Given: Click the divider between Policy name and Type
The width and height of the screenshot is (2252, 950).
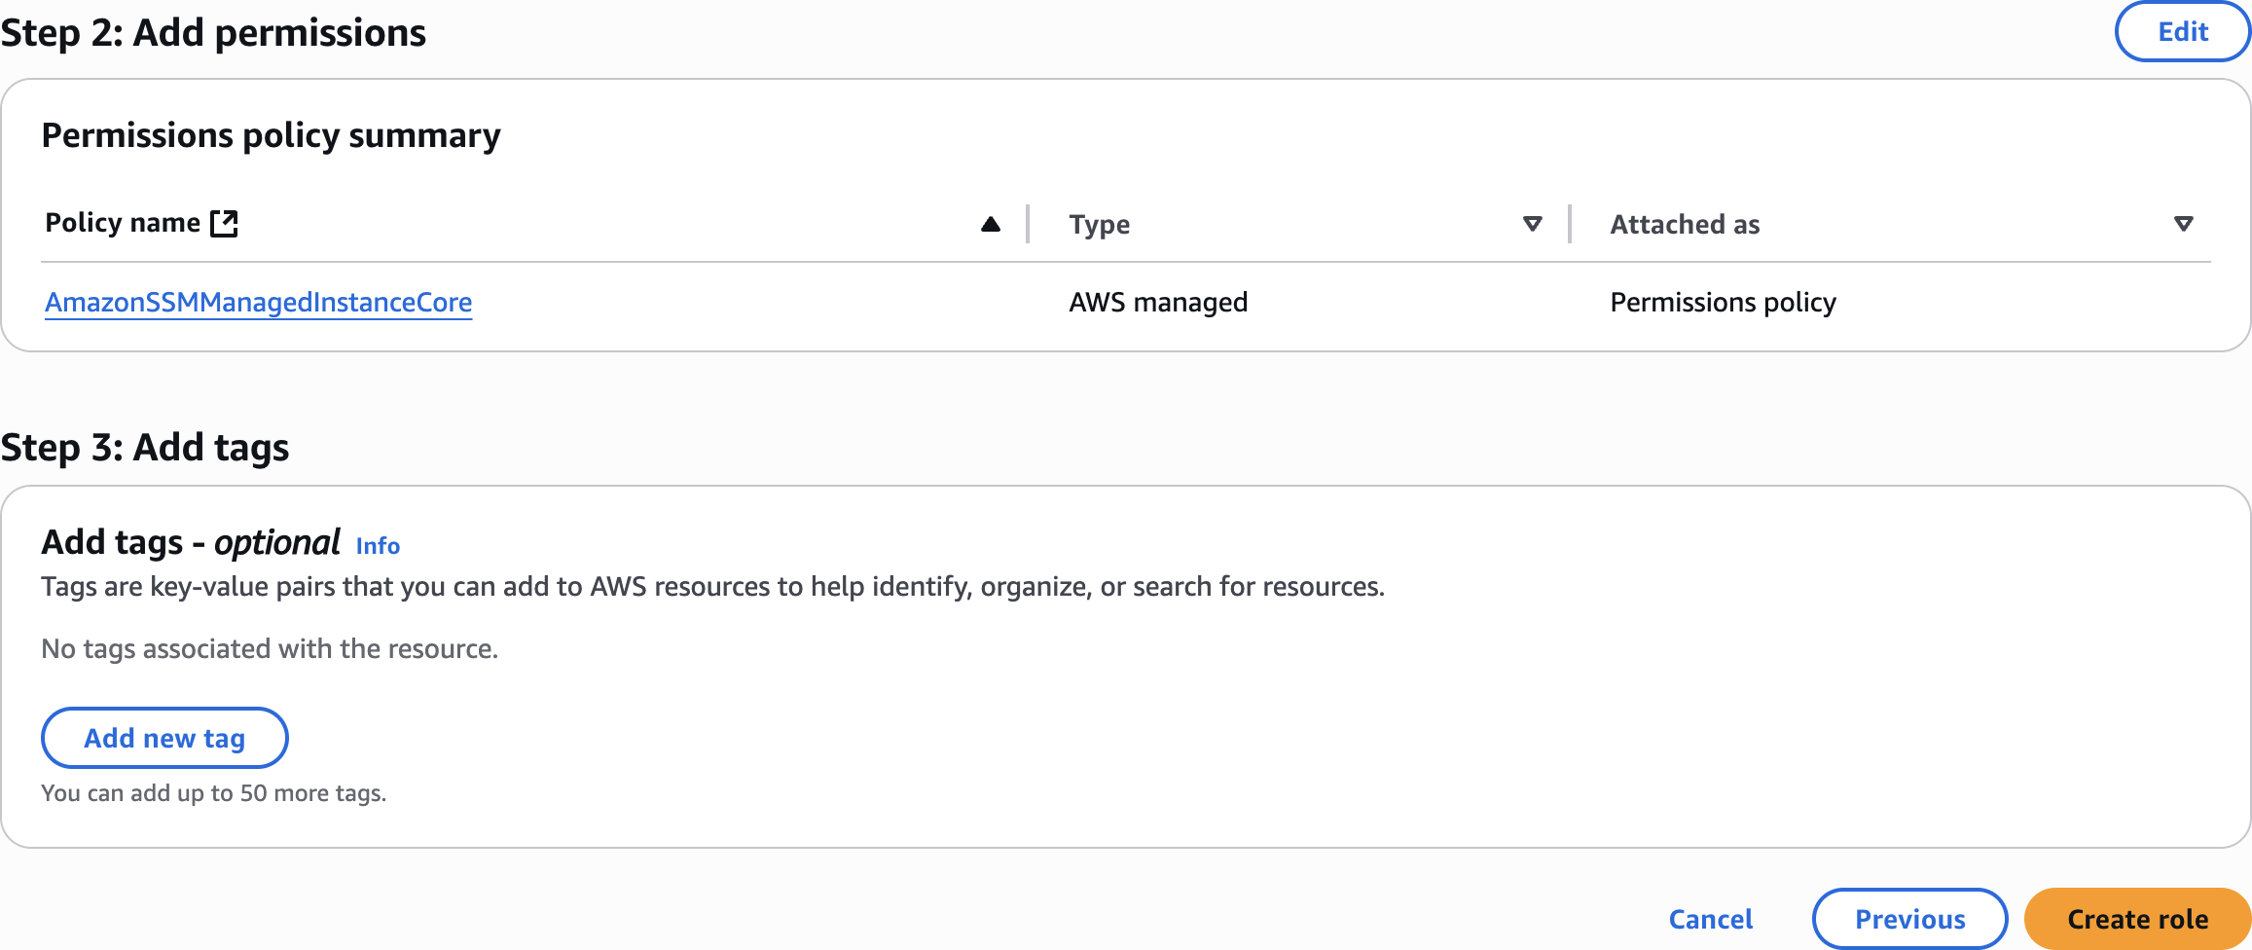Looking at the screenshot, I should [1028, 224].
